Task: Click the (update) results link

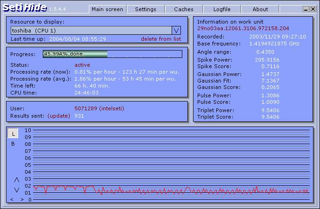Action: point(59,116)
